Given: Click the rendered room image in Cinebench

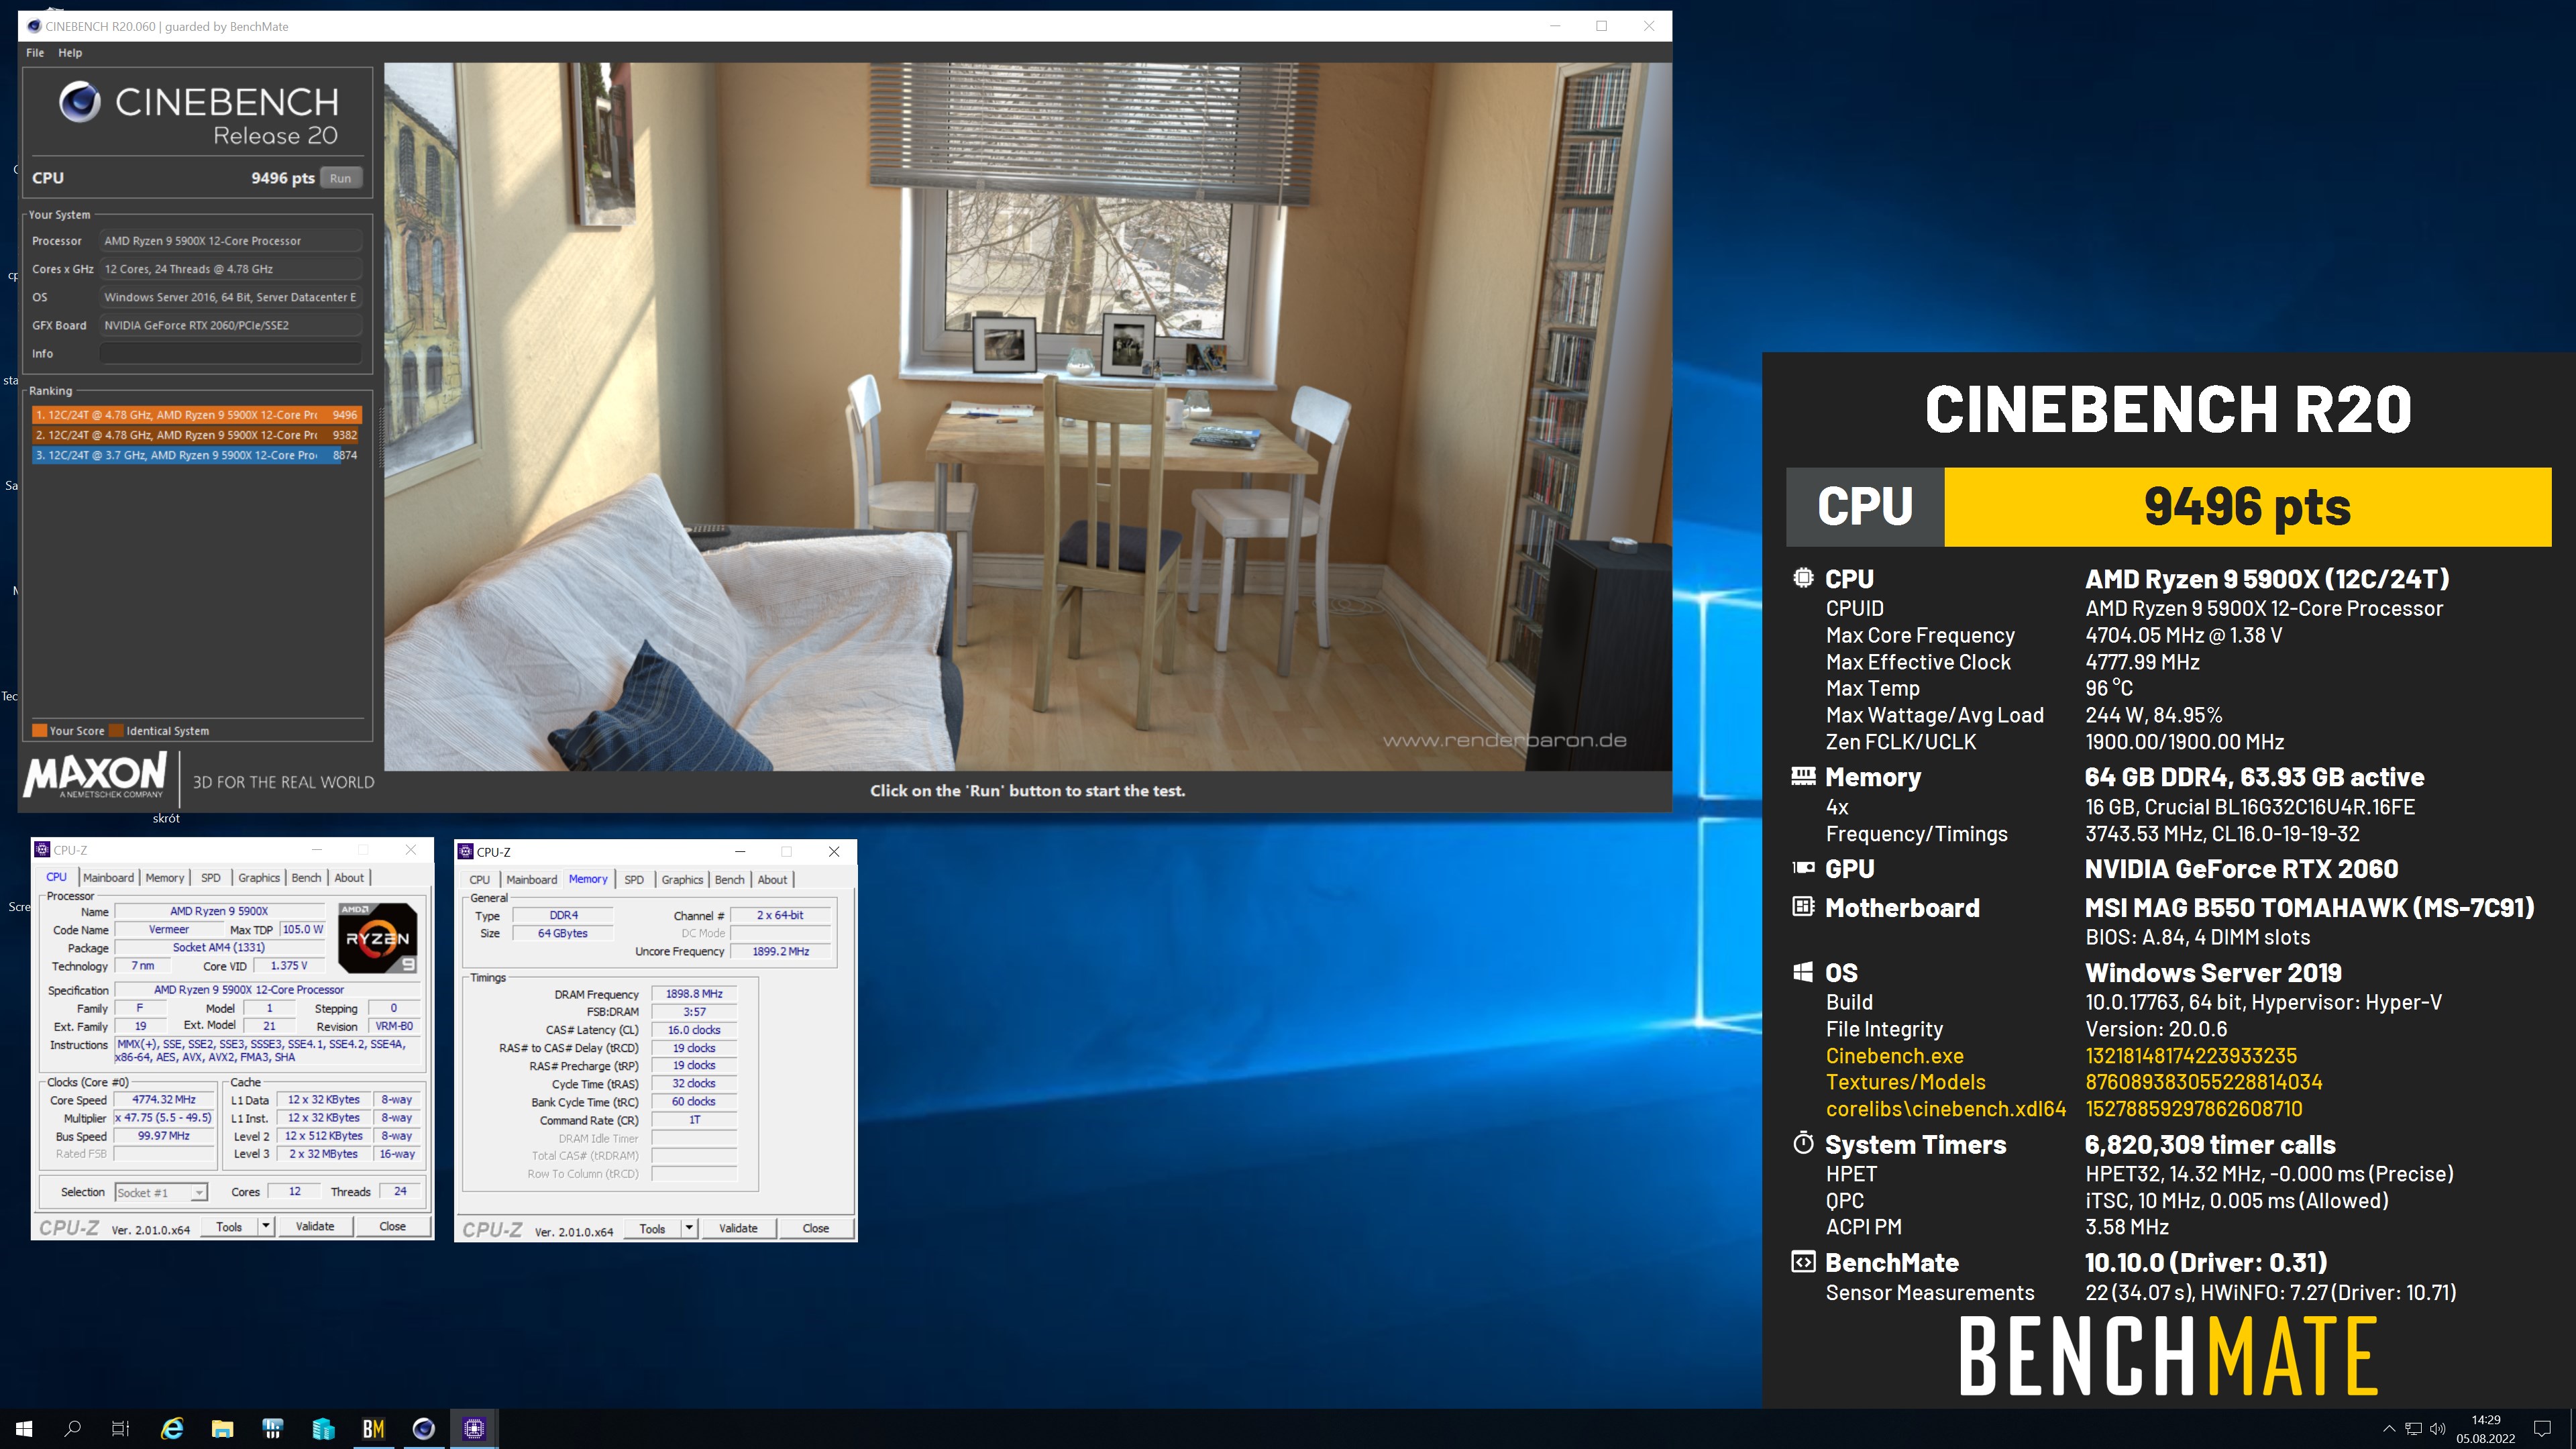Looking at the screenshot, I should [x=1027, y=416].
